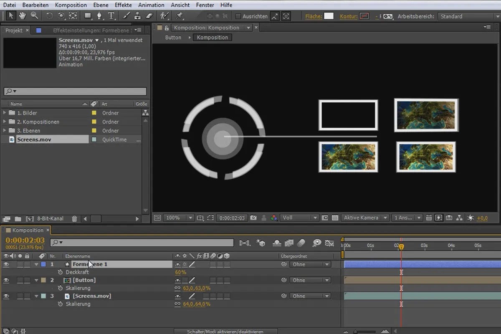Hide the Screens.mov layer
This screenshot has height=334, width=501.
[x=6, y=296]
